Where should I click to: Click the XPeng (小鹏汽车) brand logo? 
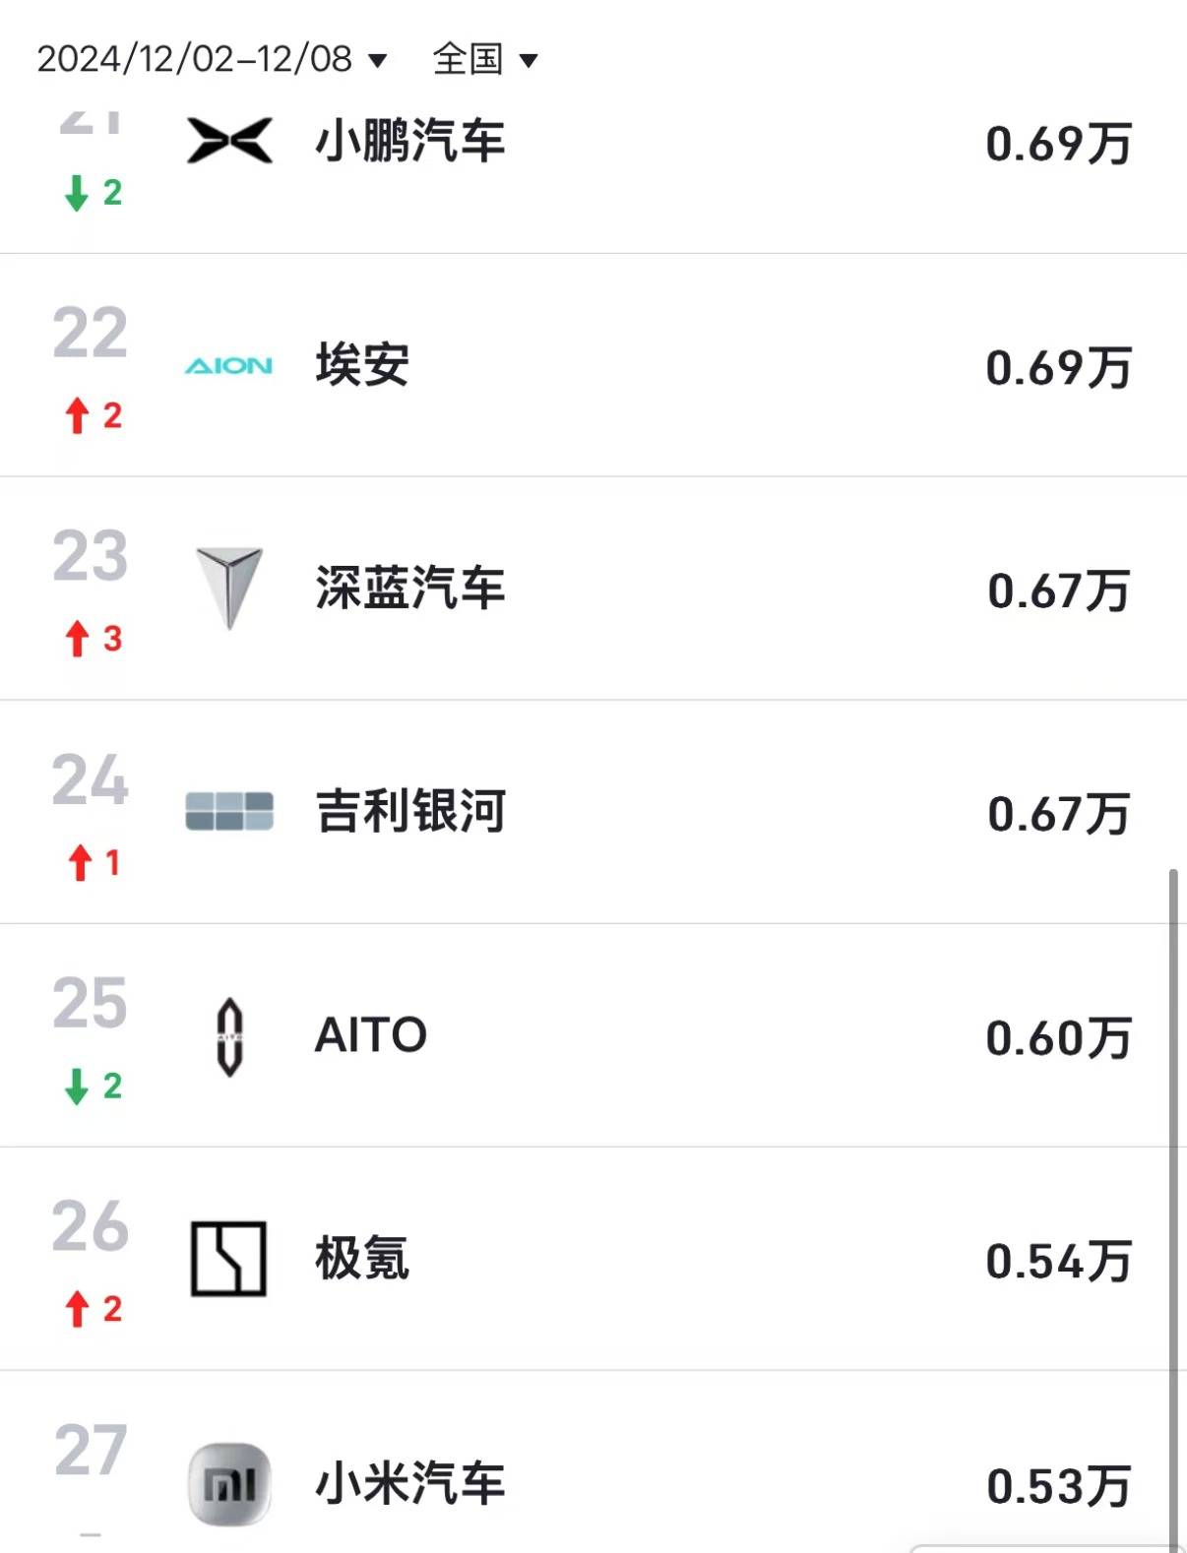pos(229,140)
